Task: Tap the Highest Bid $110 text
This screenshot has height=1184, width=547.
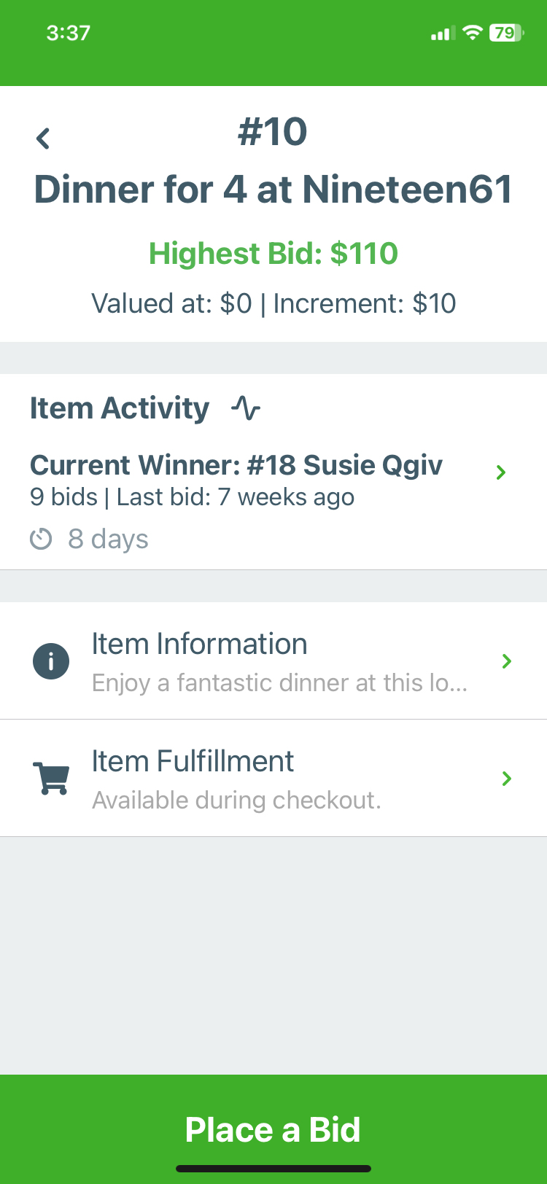Action: coord(273,254)
